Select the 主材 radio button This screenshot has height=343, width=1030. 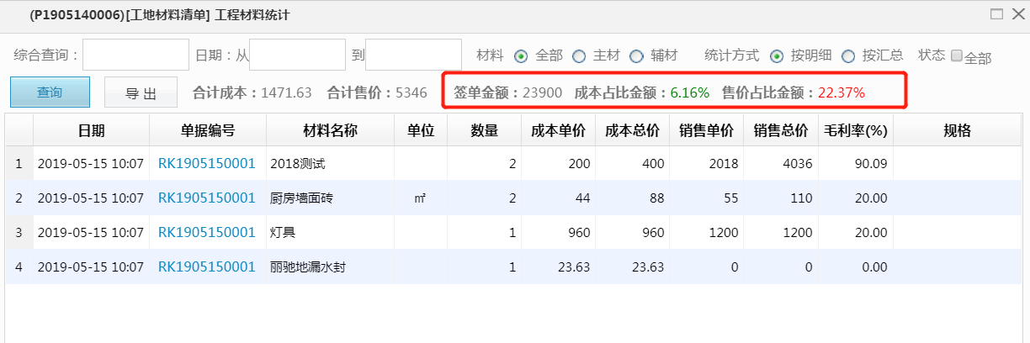[579, 55]
